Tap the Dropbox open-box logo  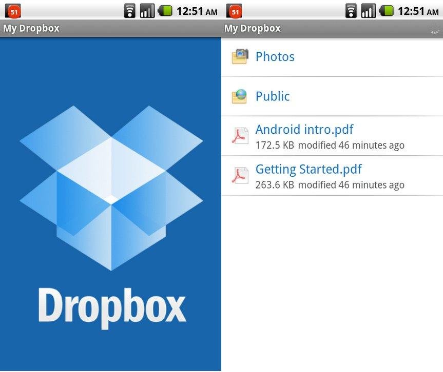click(x=111, y=188)
